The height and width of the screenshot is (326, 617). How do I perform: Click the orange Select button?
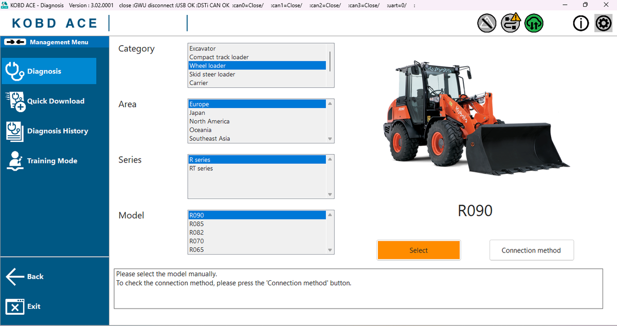click(419, 250)
